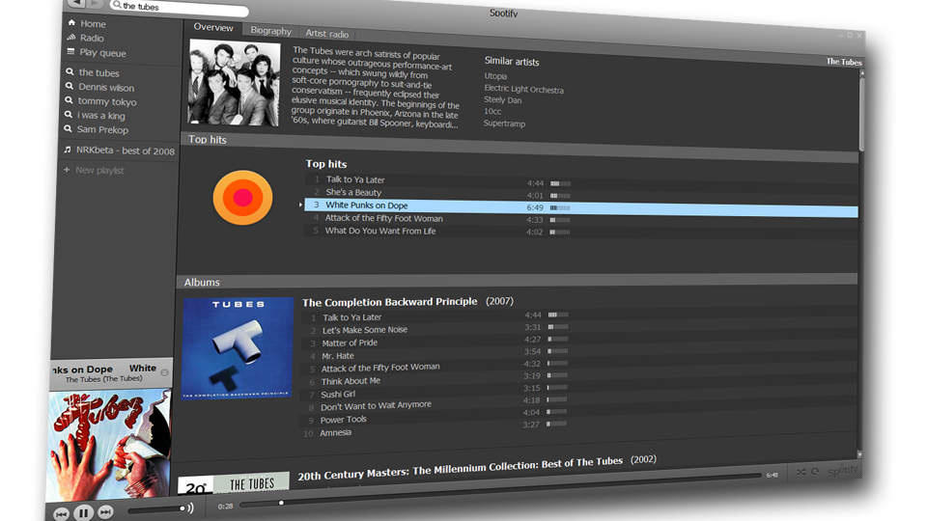
Task: Click the 20th Century Masters album cover
Action: (x=234, y=483)
